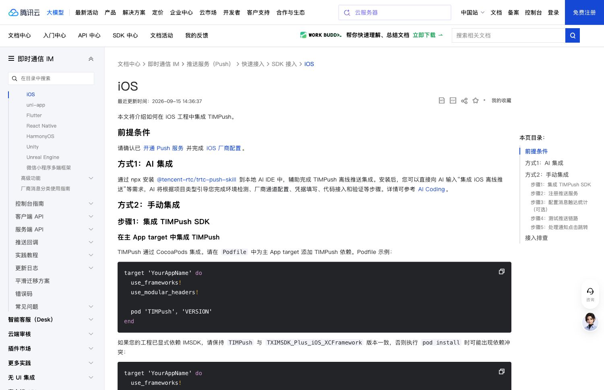The width and height of the screenshot is (604, 390).
Task: Expand the 推送回调 section
Action: tap(91, 242)
